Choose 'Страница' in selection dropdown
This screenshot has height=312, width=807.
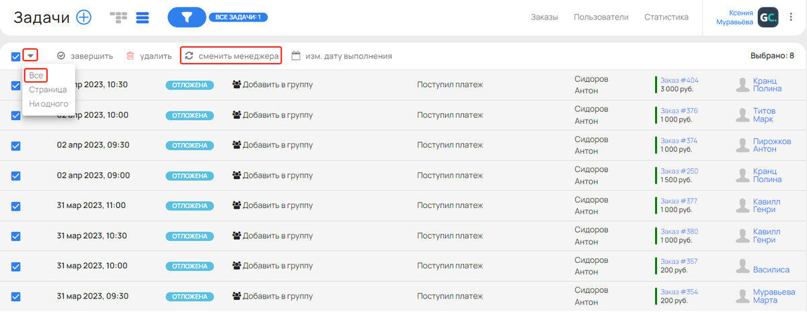click(x=48, y=89)
